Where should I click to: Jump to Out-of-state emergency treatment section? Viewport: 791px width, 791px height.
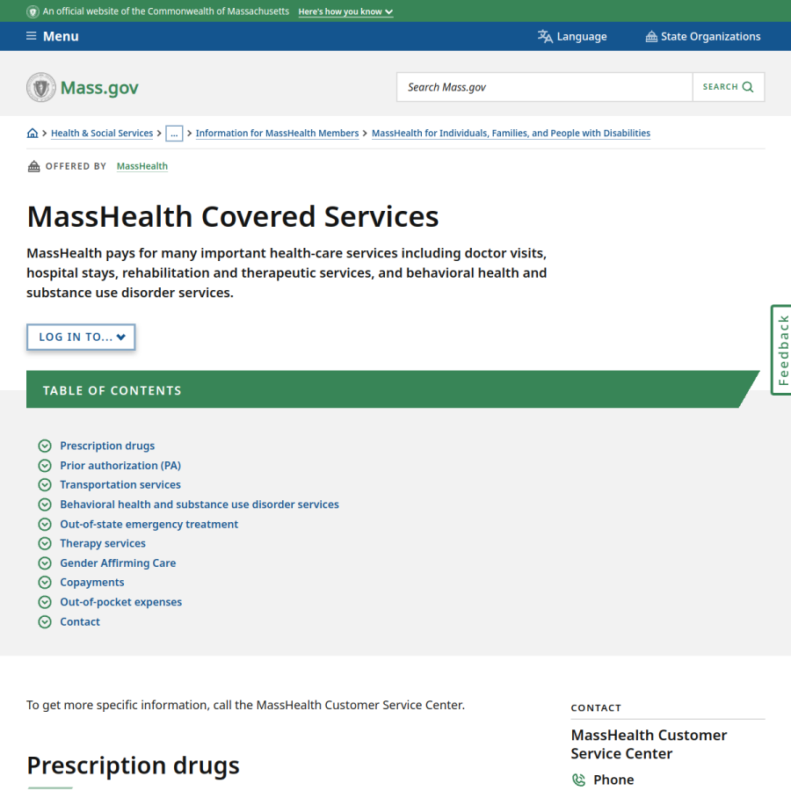149,524
